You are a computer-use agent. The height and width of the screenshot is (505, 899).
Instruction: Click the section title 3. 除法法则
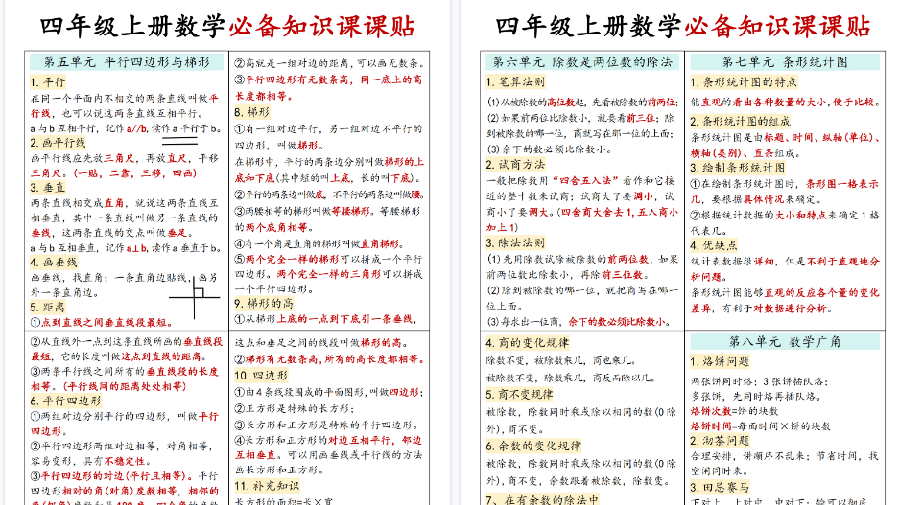click(x=515, y=242)
